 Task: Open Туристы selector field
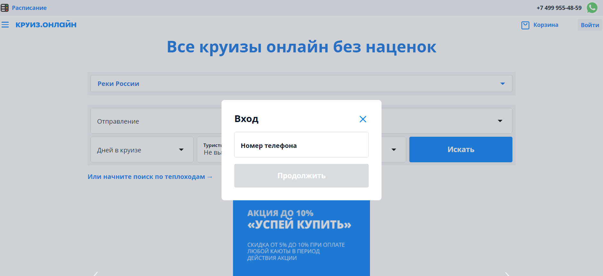pos(209,149)
